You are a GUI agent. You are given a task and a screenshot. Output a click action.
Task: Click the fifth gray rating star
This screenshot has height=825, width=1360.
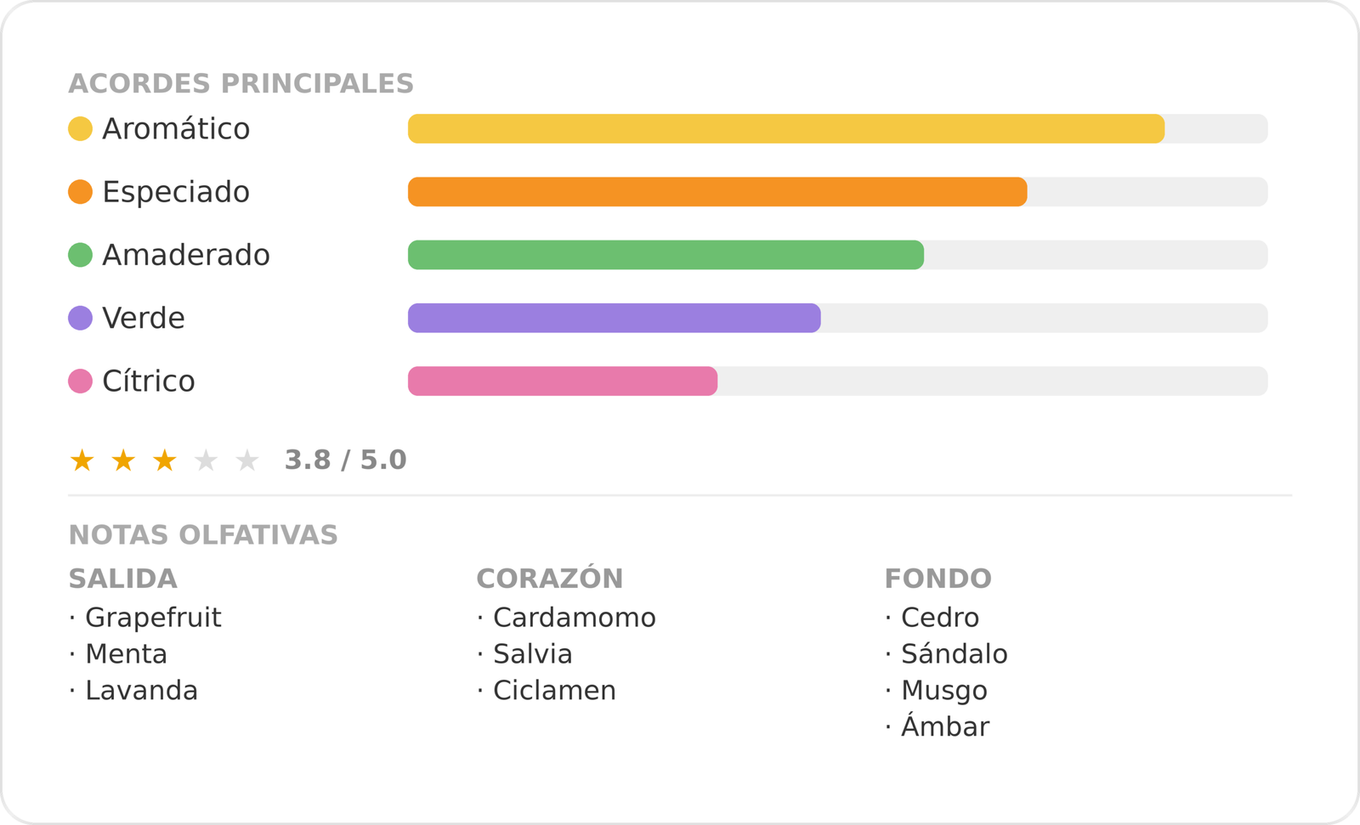click(247, 461)
